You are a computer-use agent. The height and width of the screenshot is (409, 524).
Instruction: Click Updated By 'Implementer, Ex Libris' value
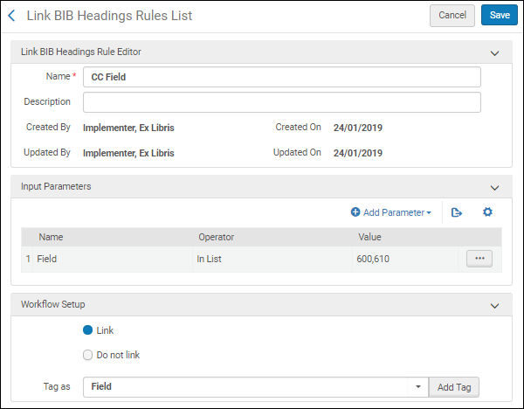[x=128, y=153]
